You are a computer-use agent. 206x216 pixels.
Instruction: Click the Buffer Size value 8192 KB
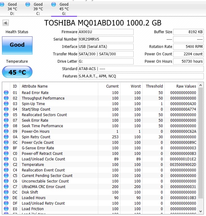188,32
